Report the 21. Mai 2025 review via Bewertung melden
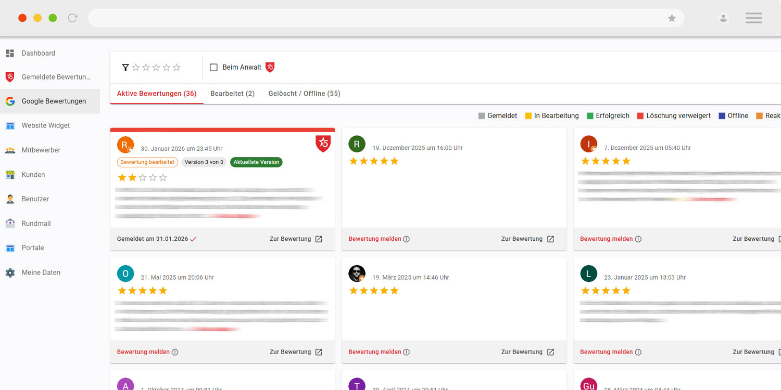 (x=143, y=352)
